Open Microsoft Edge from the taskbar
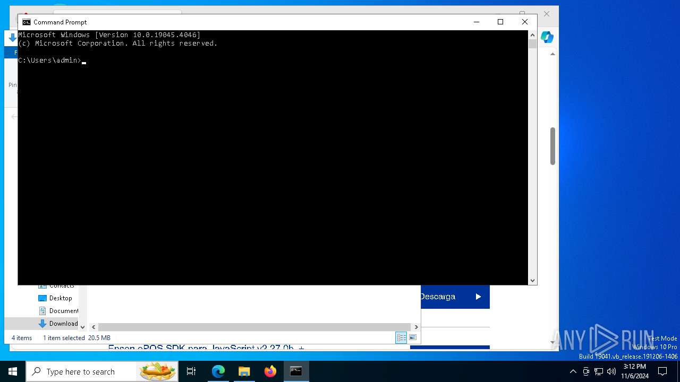Screen dimensions: 680x382 pyautogui.click(x=218, y=371)
